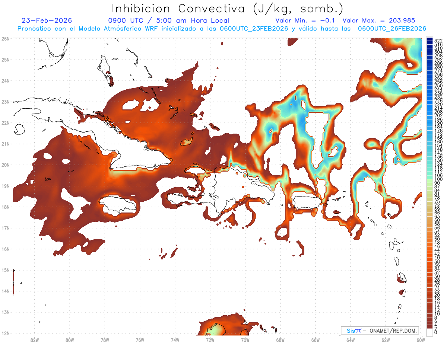
Task: Click the 68W longitude label
Action: click(x=280, y=340)
